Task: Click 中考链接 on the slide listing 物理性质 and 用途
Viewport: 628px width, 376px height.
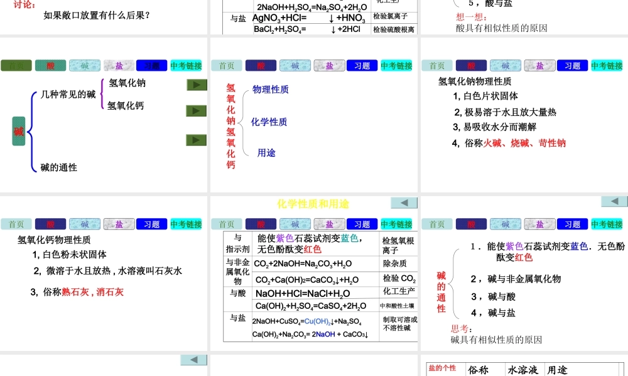Action: tap(396, 66)
